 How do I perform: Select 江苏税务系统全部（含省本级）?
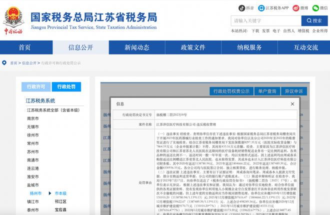point(53,110)
